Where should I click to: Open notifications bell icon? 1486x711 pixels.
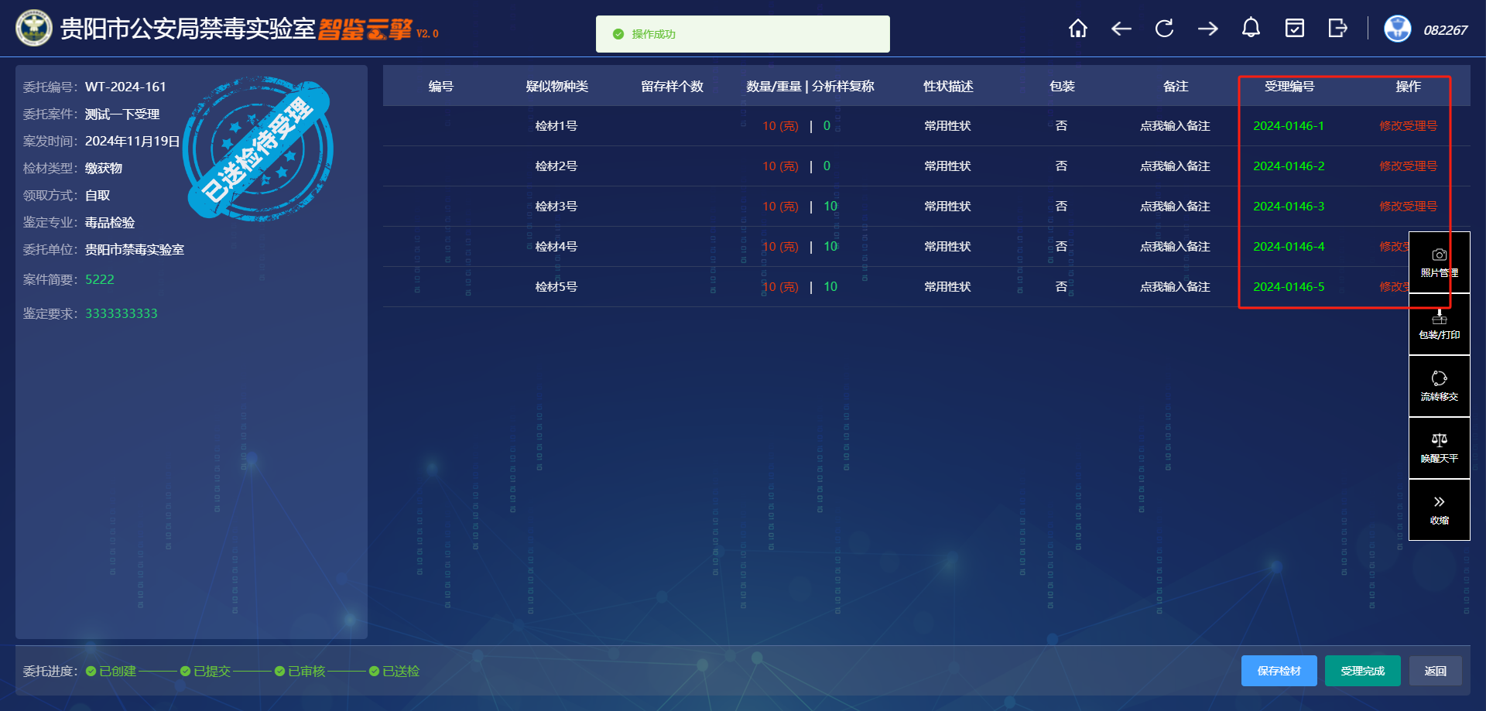point(1251,29)
